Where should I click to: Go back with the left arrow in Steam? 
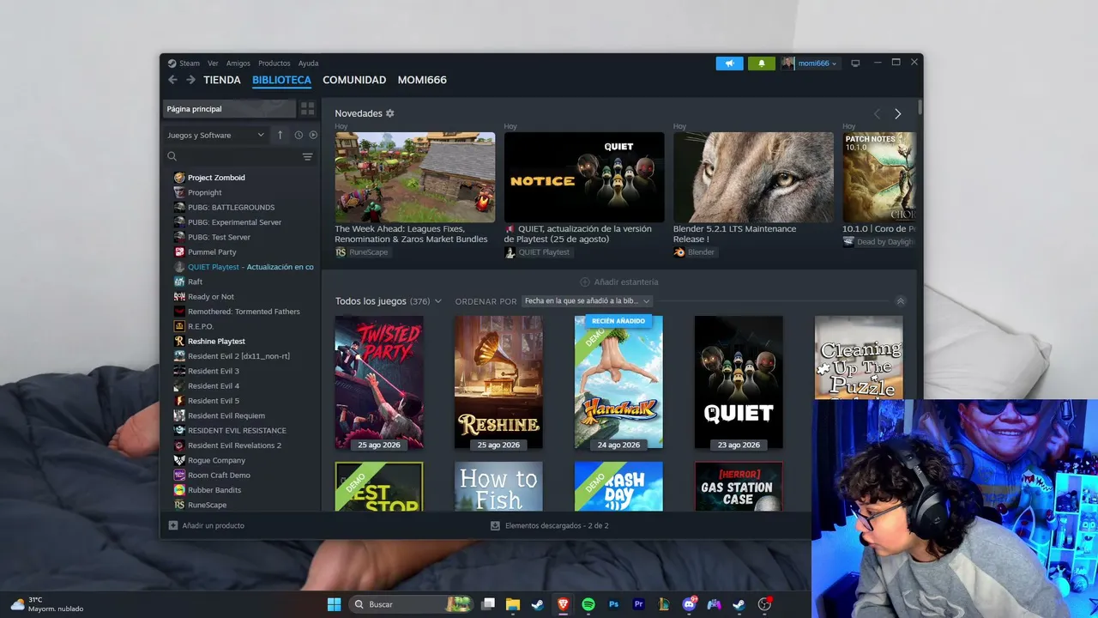tap(172, 80)
